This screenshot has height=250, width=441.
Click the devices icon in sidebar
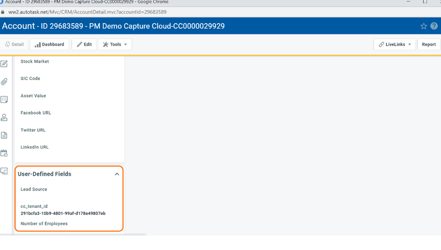coord(4,171)
